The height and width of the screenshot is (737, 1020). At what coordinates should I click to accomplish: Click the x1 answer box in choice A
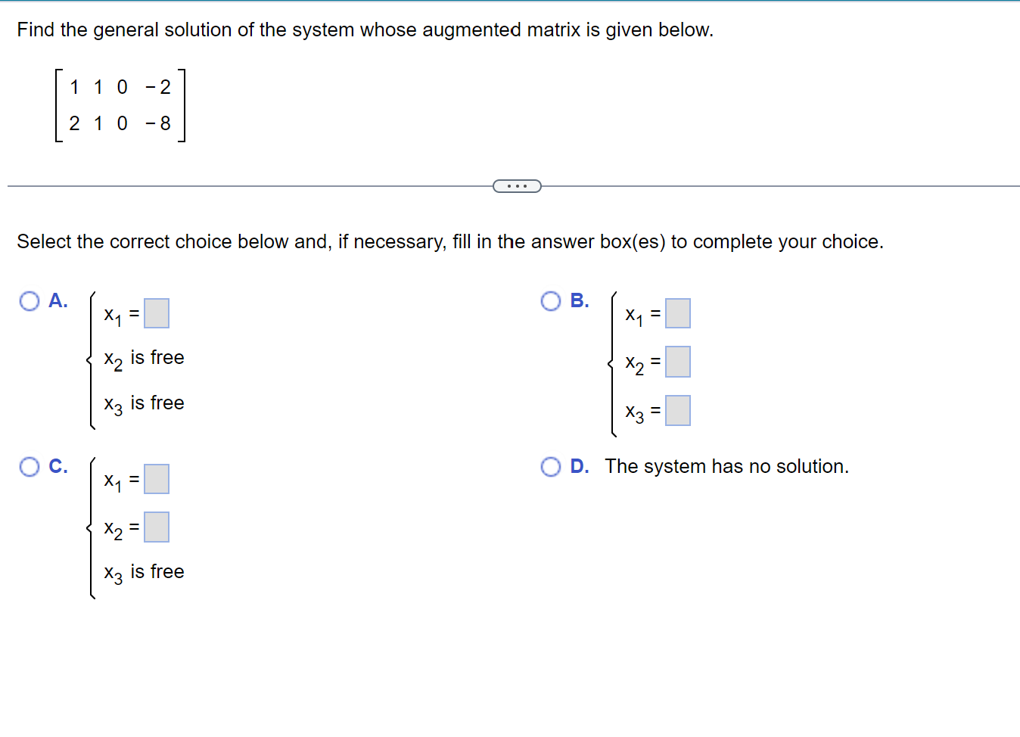(x=157, y=313)
